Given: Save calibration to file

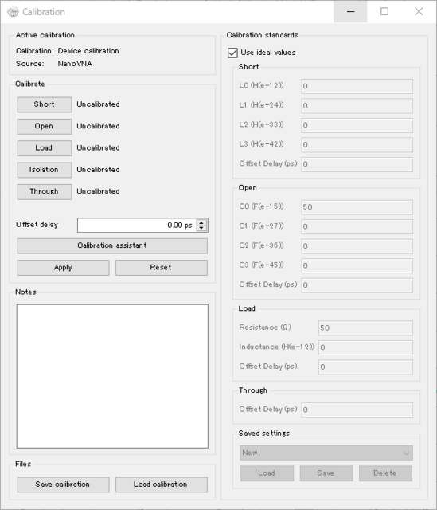Looking at the screenshot, I should tap(64, 484).
